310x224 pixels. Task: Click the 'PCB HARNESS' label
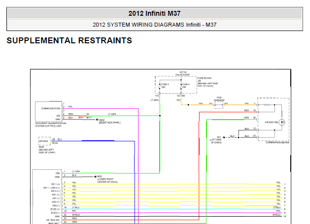pyautogui.click(x=219, y=99)
